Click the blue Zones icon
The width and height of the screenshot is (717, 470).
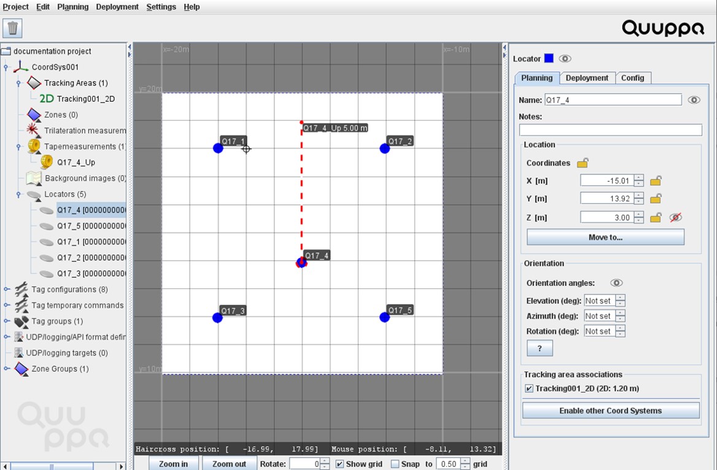34,115
